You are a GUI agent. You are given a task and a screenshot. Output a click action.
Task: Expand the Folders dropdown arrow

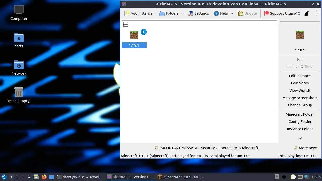point(182,13)
